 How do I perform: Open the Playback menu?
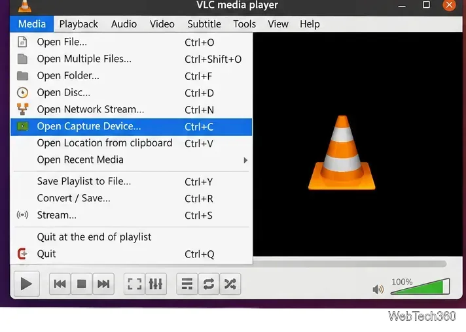tap(79, 24)
